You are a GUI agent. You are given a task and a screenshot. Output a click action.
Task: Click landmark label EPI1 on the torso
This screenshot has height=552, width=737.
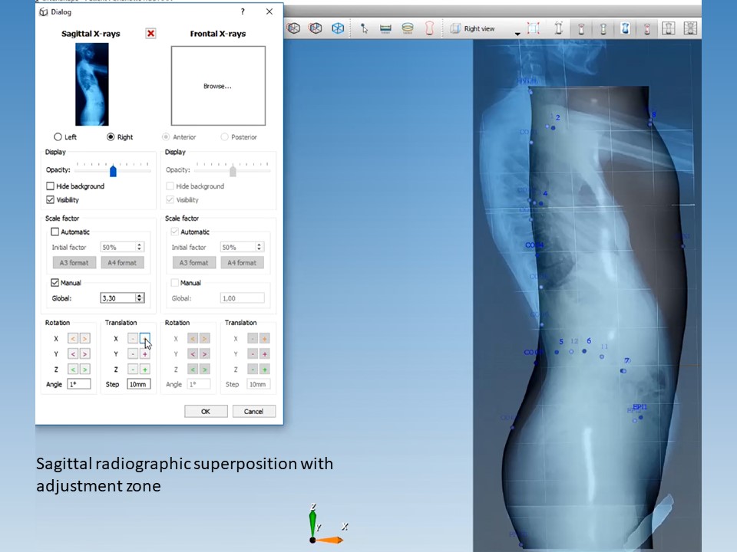click(x=640, y=407)
